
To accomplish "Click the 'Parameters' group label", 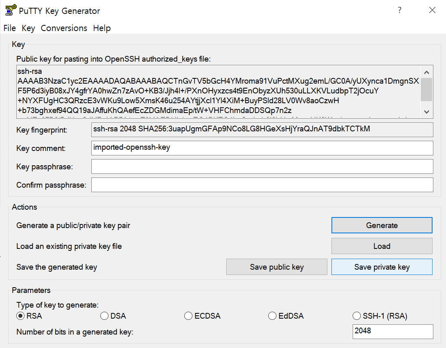I will [31, 290].
